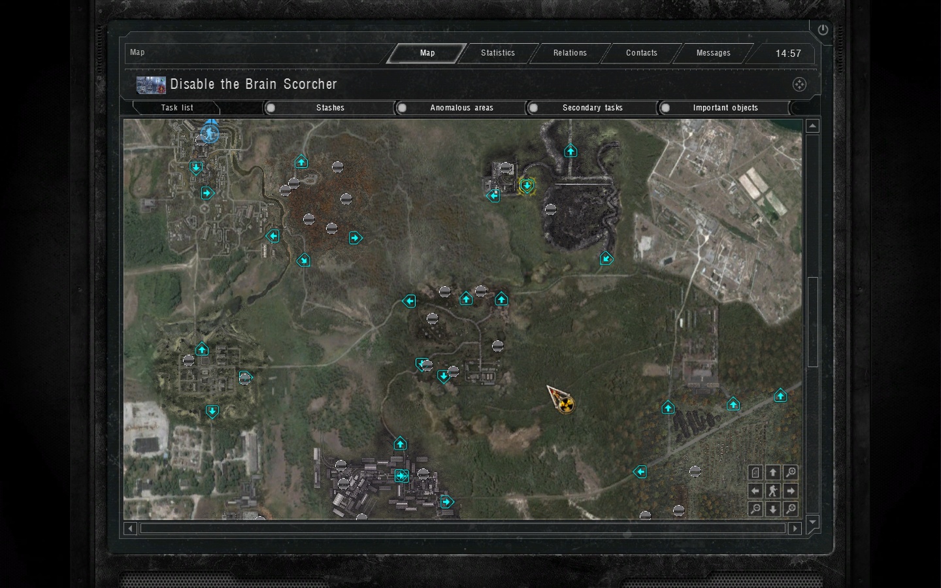Select the down-left diagonal arrow map marker
Image resolution: width=941 pixels, height=588 pixels.
pos(606,259)
